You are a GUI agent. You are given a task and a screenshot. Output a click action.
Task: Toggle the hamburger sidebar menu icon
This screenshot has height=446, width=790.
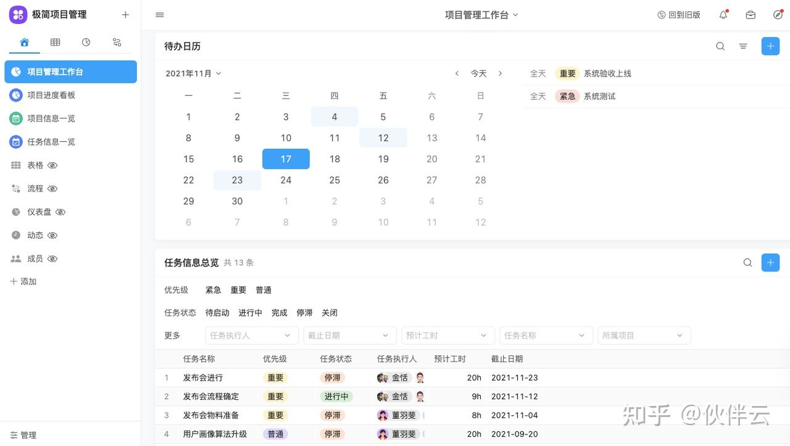coord(160,15)
